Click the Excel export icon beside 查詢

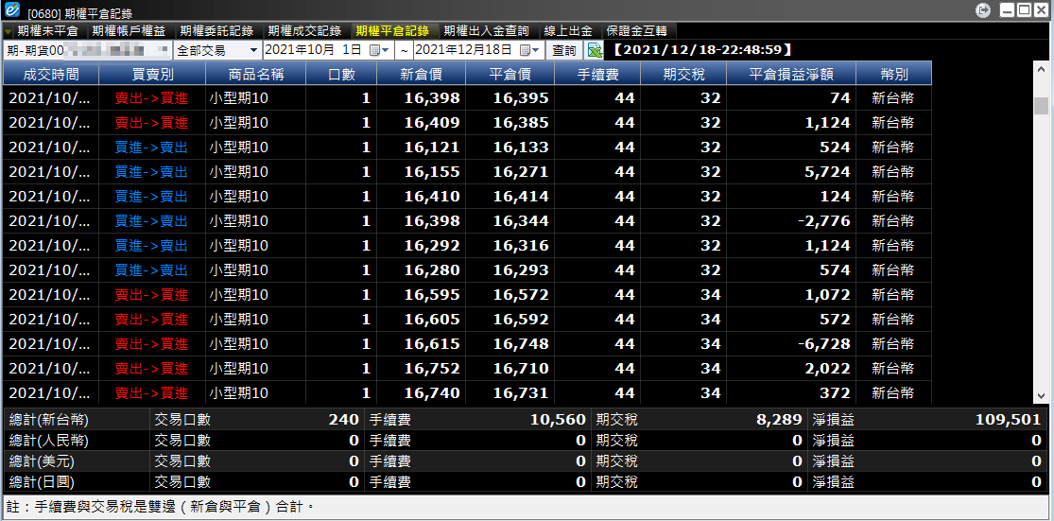tap(595, 50)
